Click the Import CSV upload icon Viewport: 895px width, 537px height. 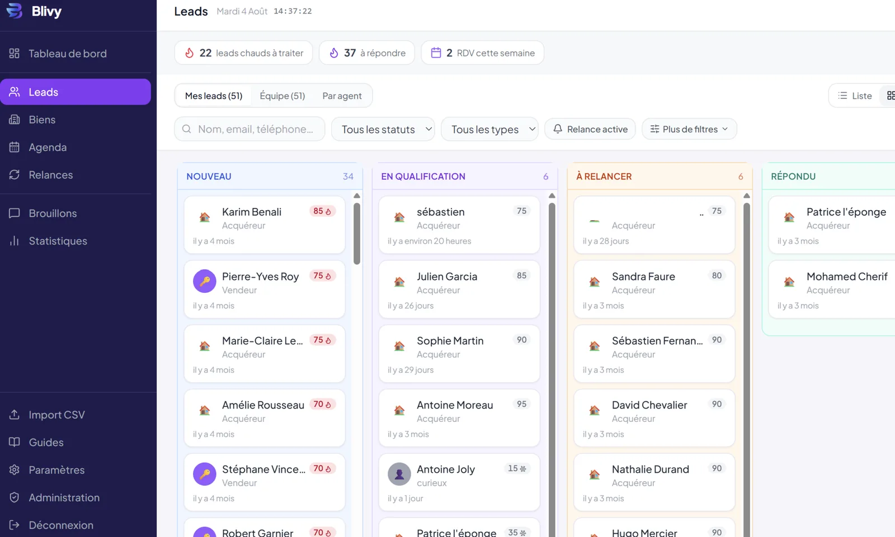15,415
